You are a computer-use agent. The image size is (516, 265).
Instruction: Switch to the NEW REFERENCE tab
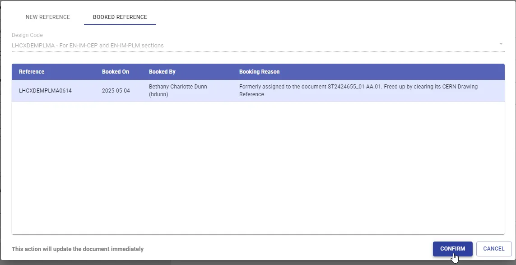tap(48, 17)
